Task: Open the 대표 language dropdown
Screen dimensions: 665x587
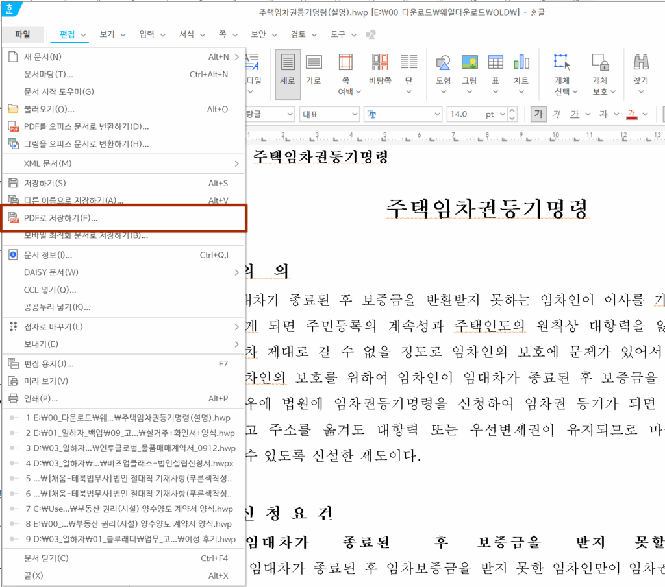Action: click(329, 114)
